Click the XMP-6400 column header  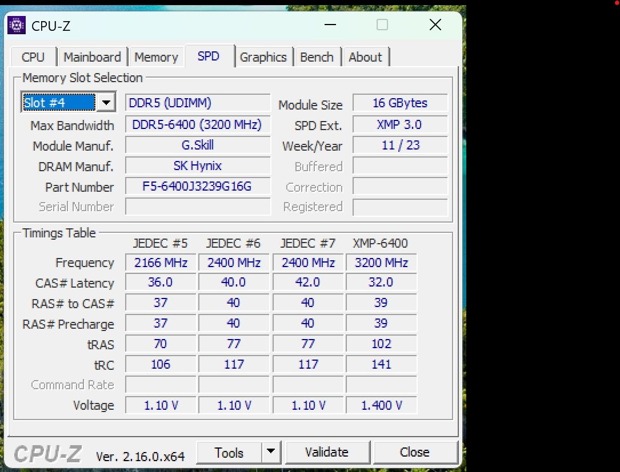(x=381, y=243)
